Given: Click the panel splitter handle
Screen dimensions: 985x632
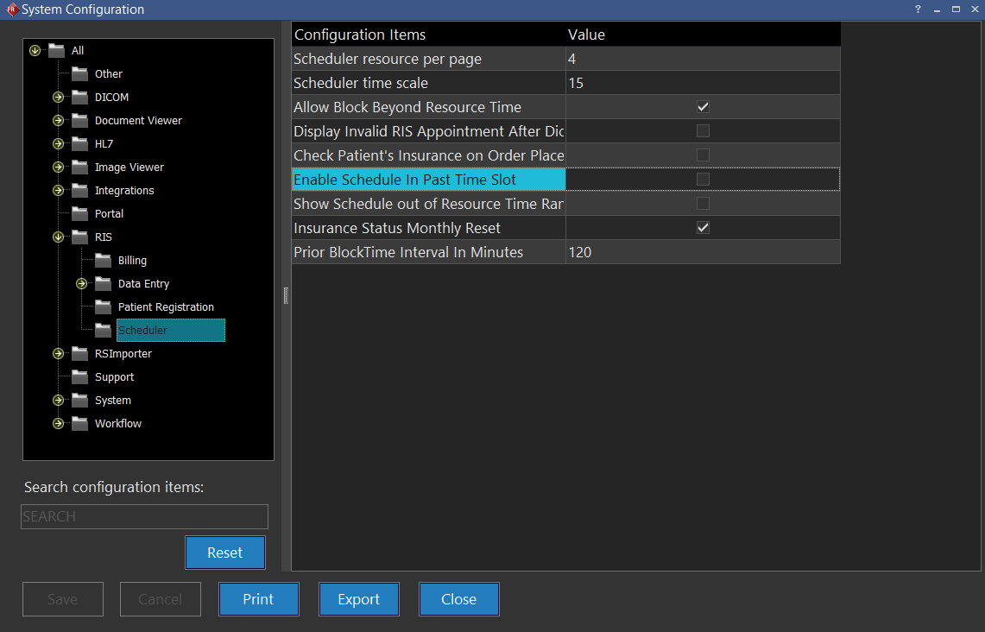Looking at the screenshot, I should (x=286, y=295).
